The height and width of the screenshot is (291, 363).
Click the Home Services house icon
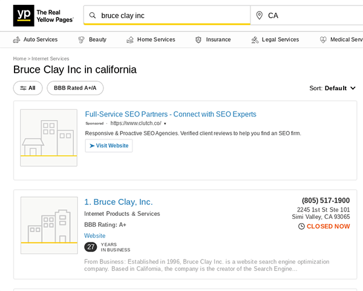coord(130,39)
